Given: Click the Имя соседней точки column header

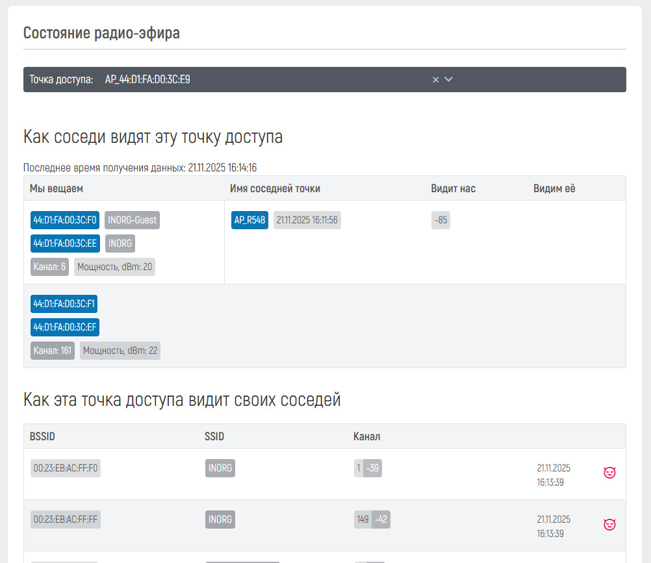Looking at the screenshot, I should coord(275,188).
